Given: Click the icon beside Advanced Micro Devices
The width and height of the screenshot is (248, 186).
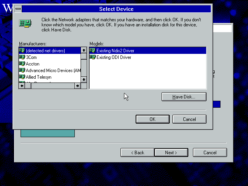Looking at the screenshot, I should click(22, 71).
